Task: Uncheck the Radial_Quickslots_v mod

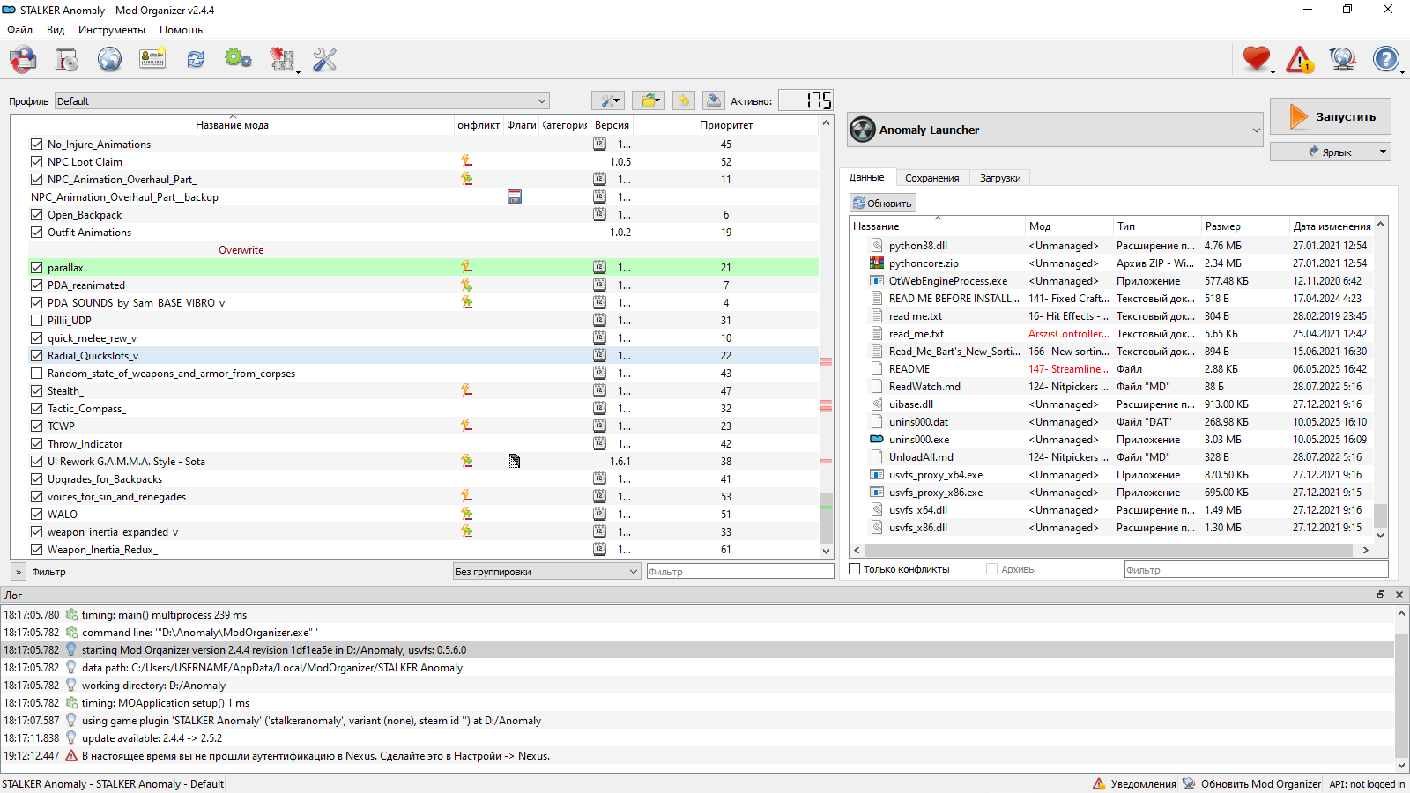Action: pos(36,355)
